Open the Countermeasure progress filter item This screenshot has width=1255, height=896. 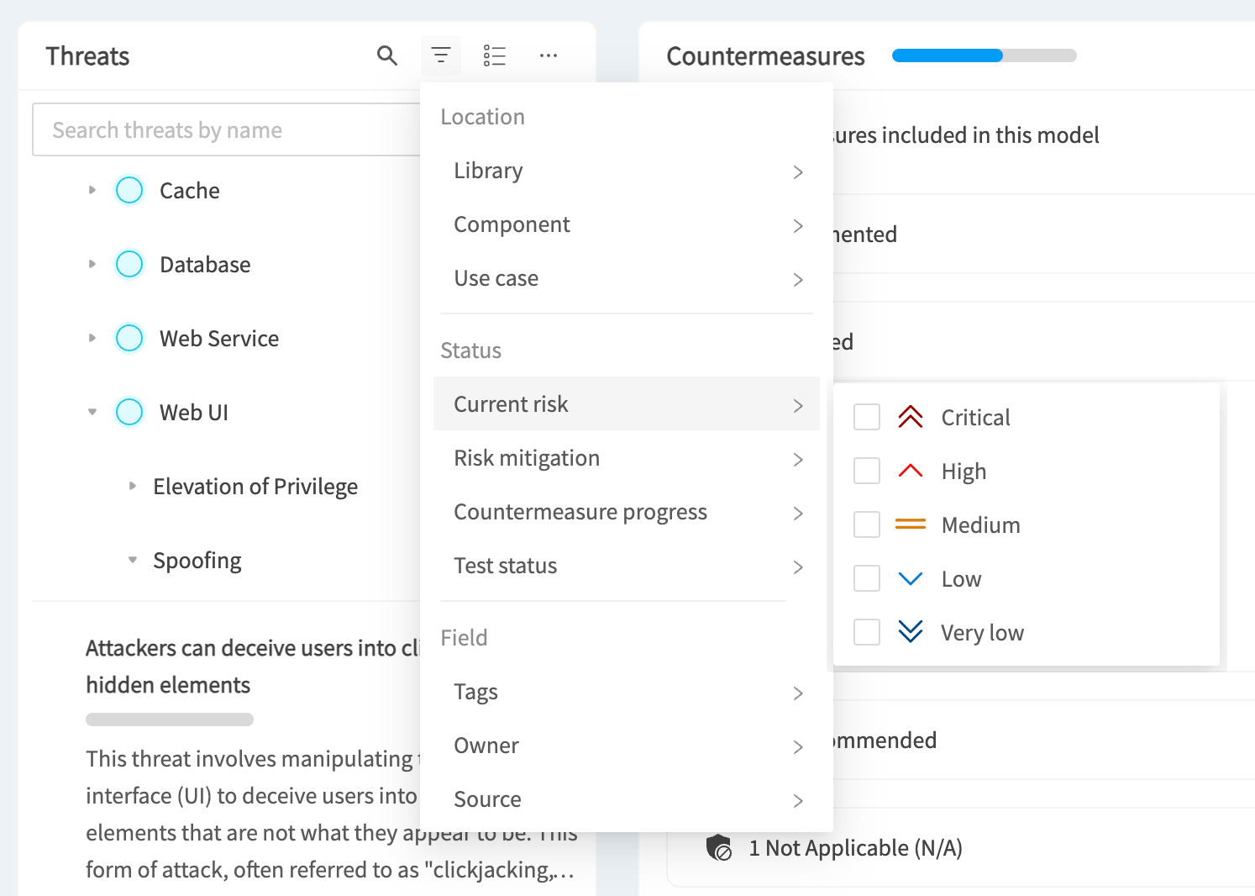[x=627, y=511]
